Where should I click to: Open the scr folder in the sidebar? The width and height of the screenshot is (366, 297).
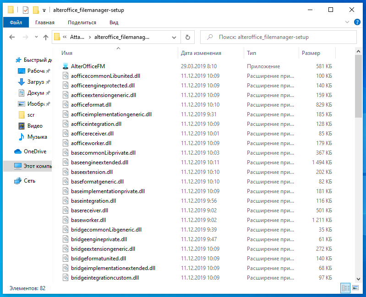click(26, 115)
